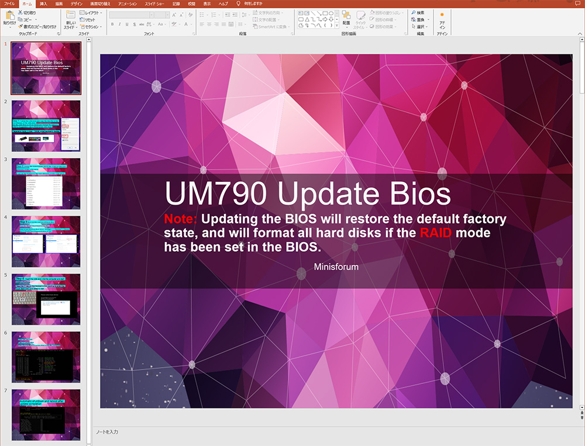Click the Find (検索) magnifier button
Screen dimensions: 585x446
(x=418, y=13)
